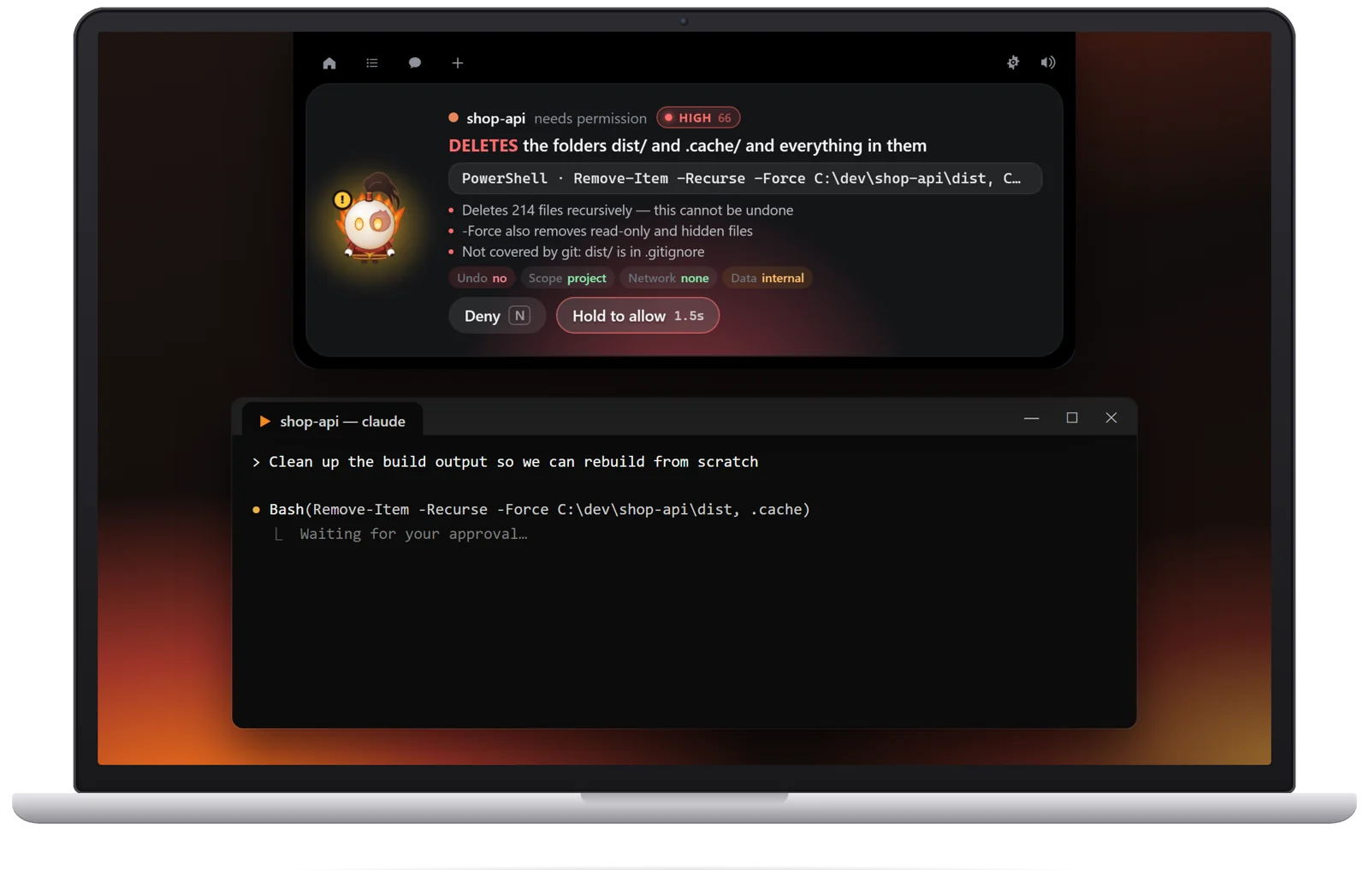This screenshot has width=1369, height=870.
Task: Open settings gear icon
Action: (x=1013, y=62)
